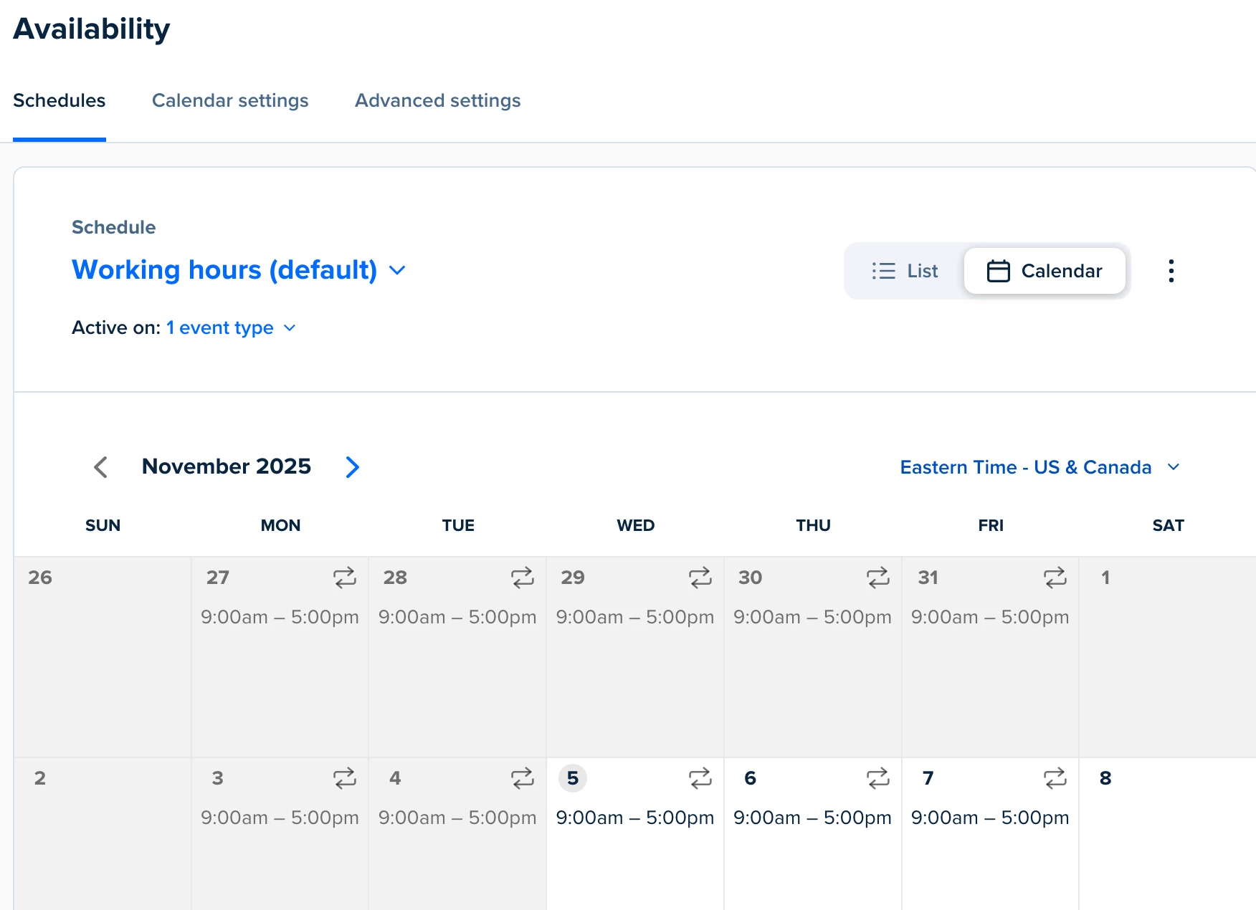Select the 9:00am – 5:00pm hours on October 31
The image size is (1256, 910).
[x=990, y=617]
